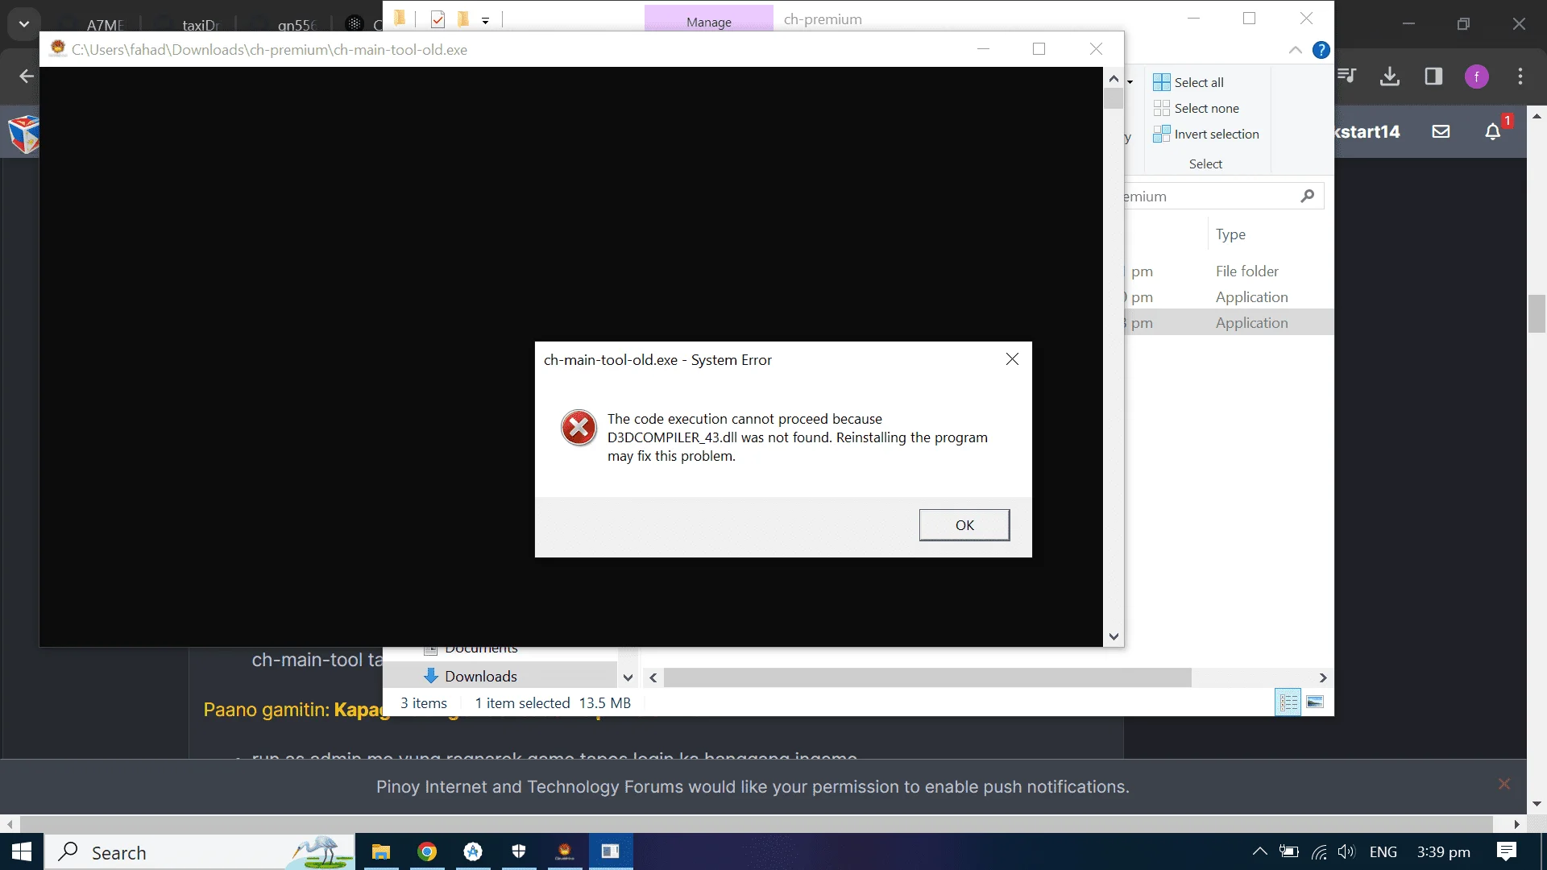1547x870 pixels.
Task: Switch to the taxiDr browser tab
Action: pos(201,25)
